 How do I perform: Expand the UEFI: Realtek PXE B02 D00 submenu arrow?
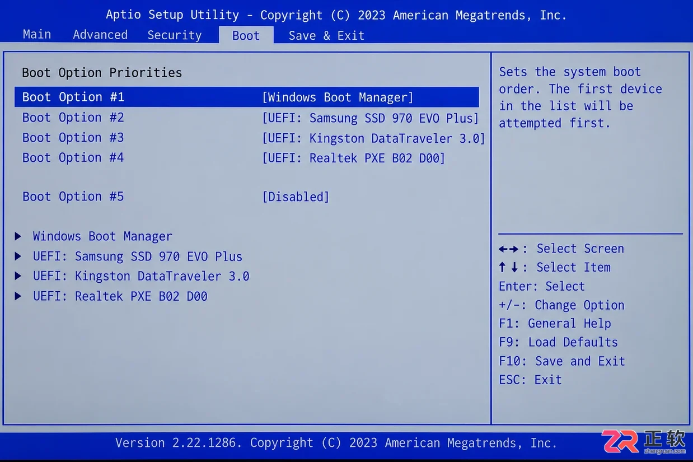click(x=18, y=296)
